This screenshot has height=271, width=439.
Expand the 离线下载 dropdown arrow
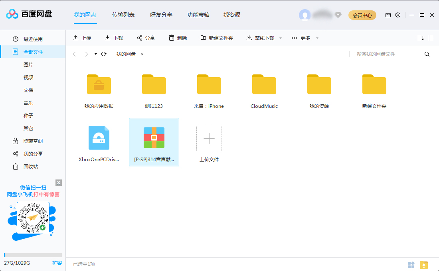(x=280, y=38)
